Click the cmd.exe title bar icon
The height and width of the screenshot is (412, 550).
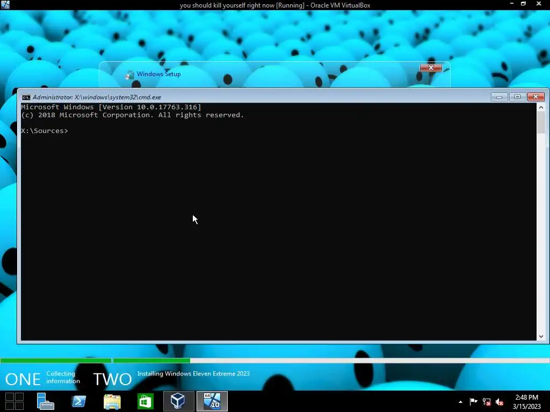26,98
